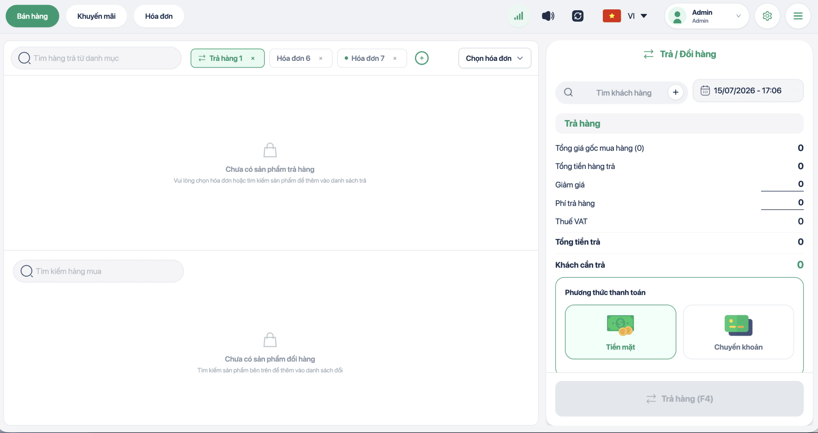Add a new customer with the plus button

[x=676, y=92]
